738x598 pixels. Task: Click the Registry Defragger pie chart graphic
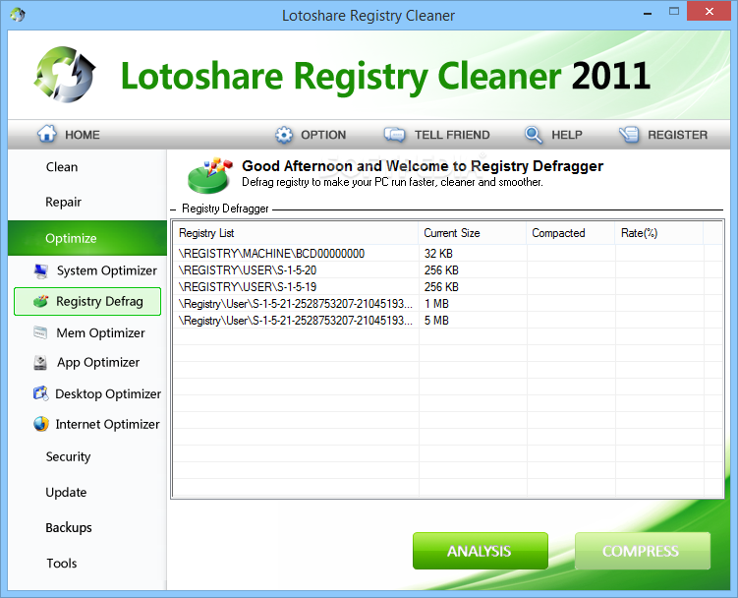click(x=210, y=175)
